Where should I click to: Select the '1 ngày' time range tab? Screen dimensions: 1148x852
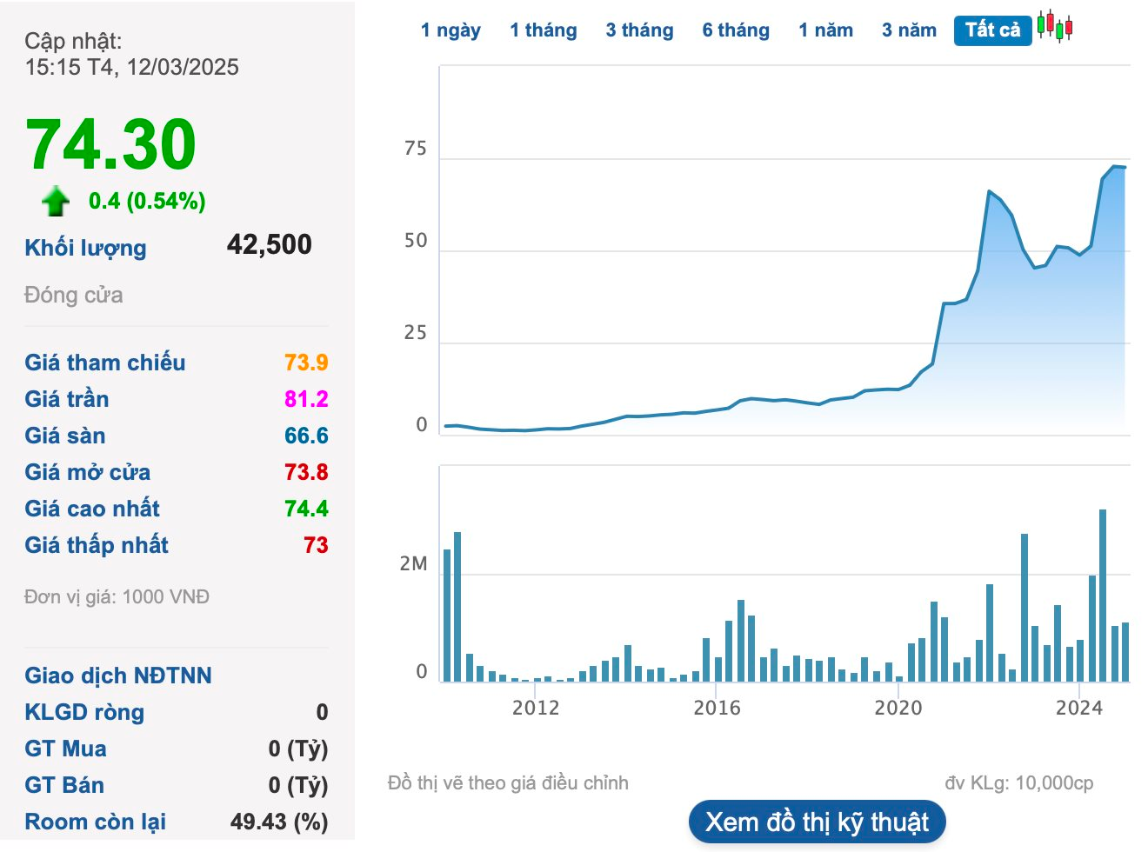pos(451,30)
